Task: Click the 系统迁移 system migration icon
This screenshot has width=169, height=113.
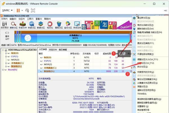Action: (77, 25)
